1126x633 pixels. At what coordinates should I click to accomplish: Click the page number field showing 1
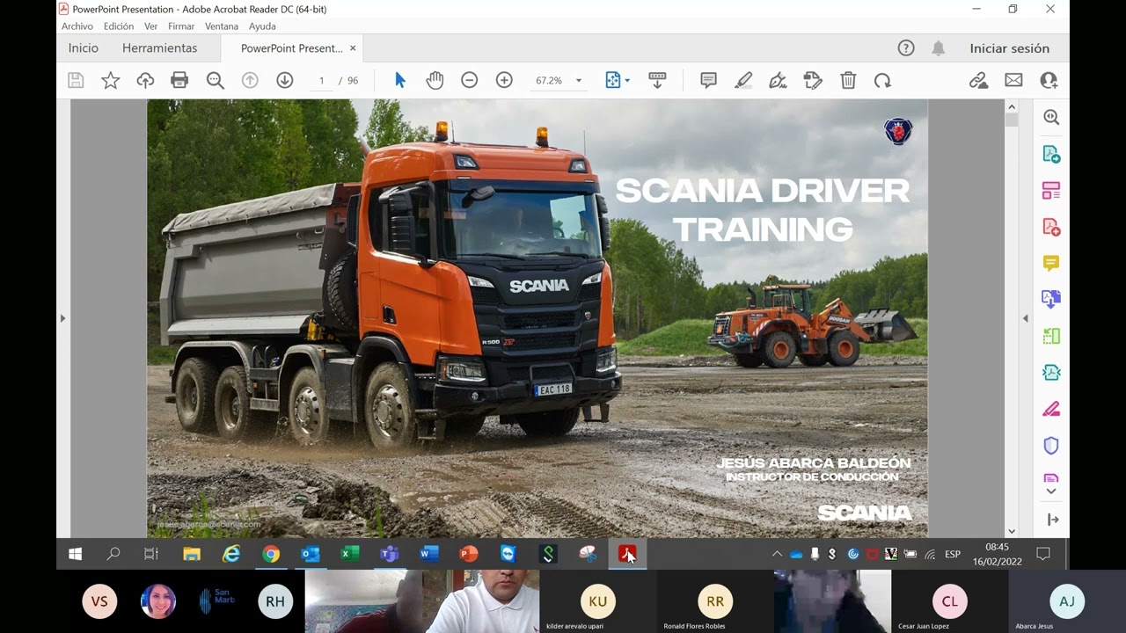(321, 80)
